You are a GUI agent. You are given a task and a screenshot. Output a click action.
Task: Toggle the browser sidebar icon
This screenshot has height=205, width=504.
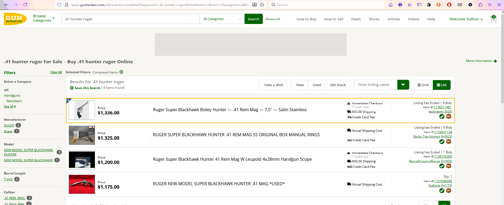419,5
